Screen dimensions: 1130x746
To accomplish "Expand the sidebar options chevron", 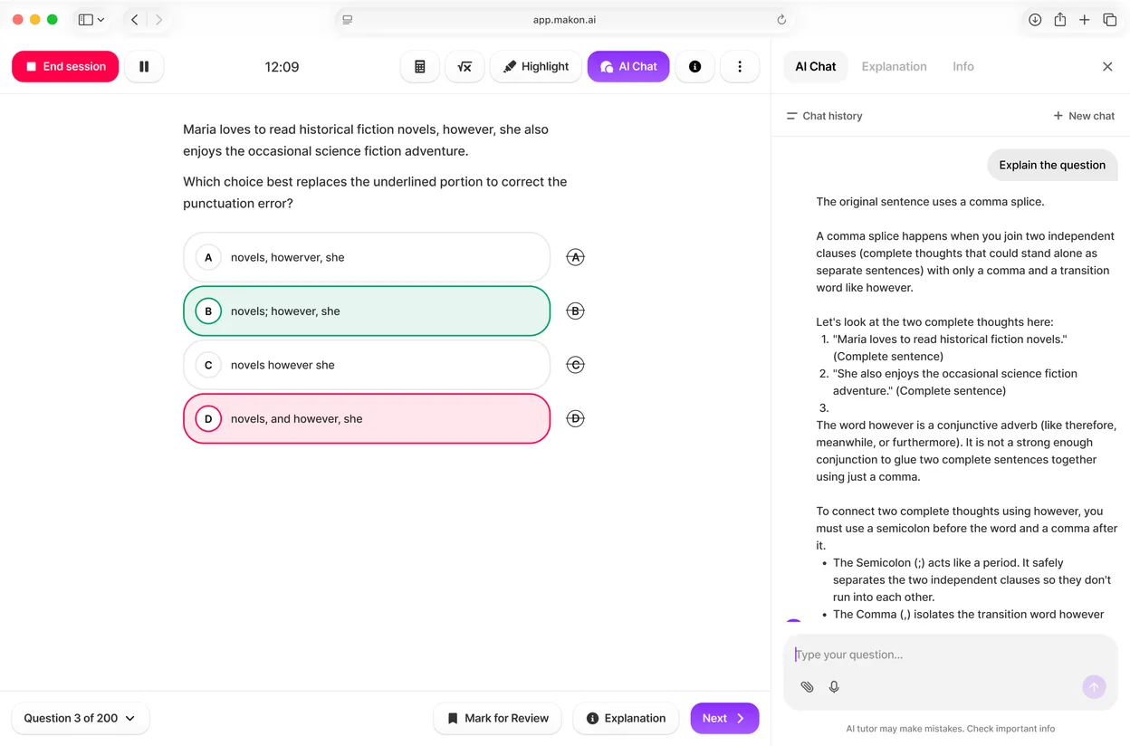I will click(101, 19).
